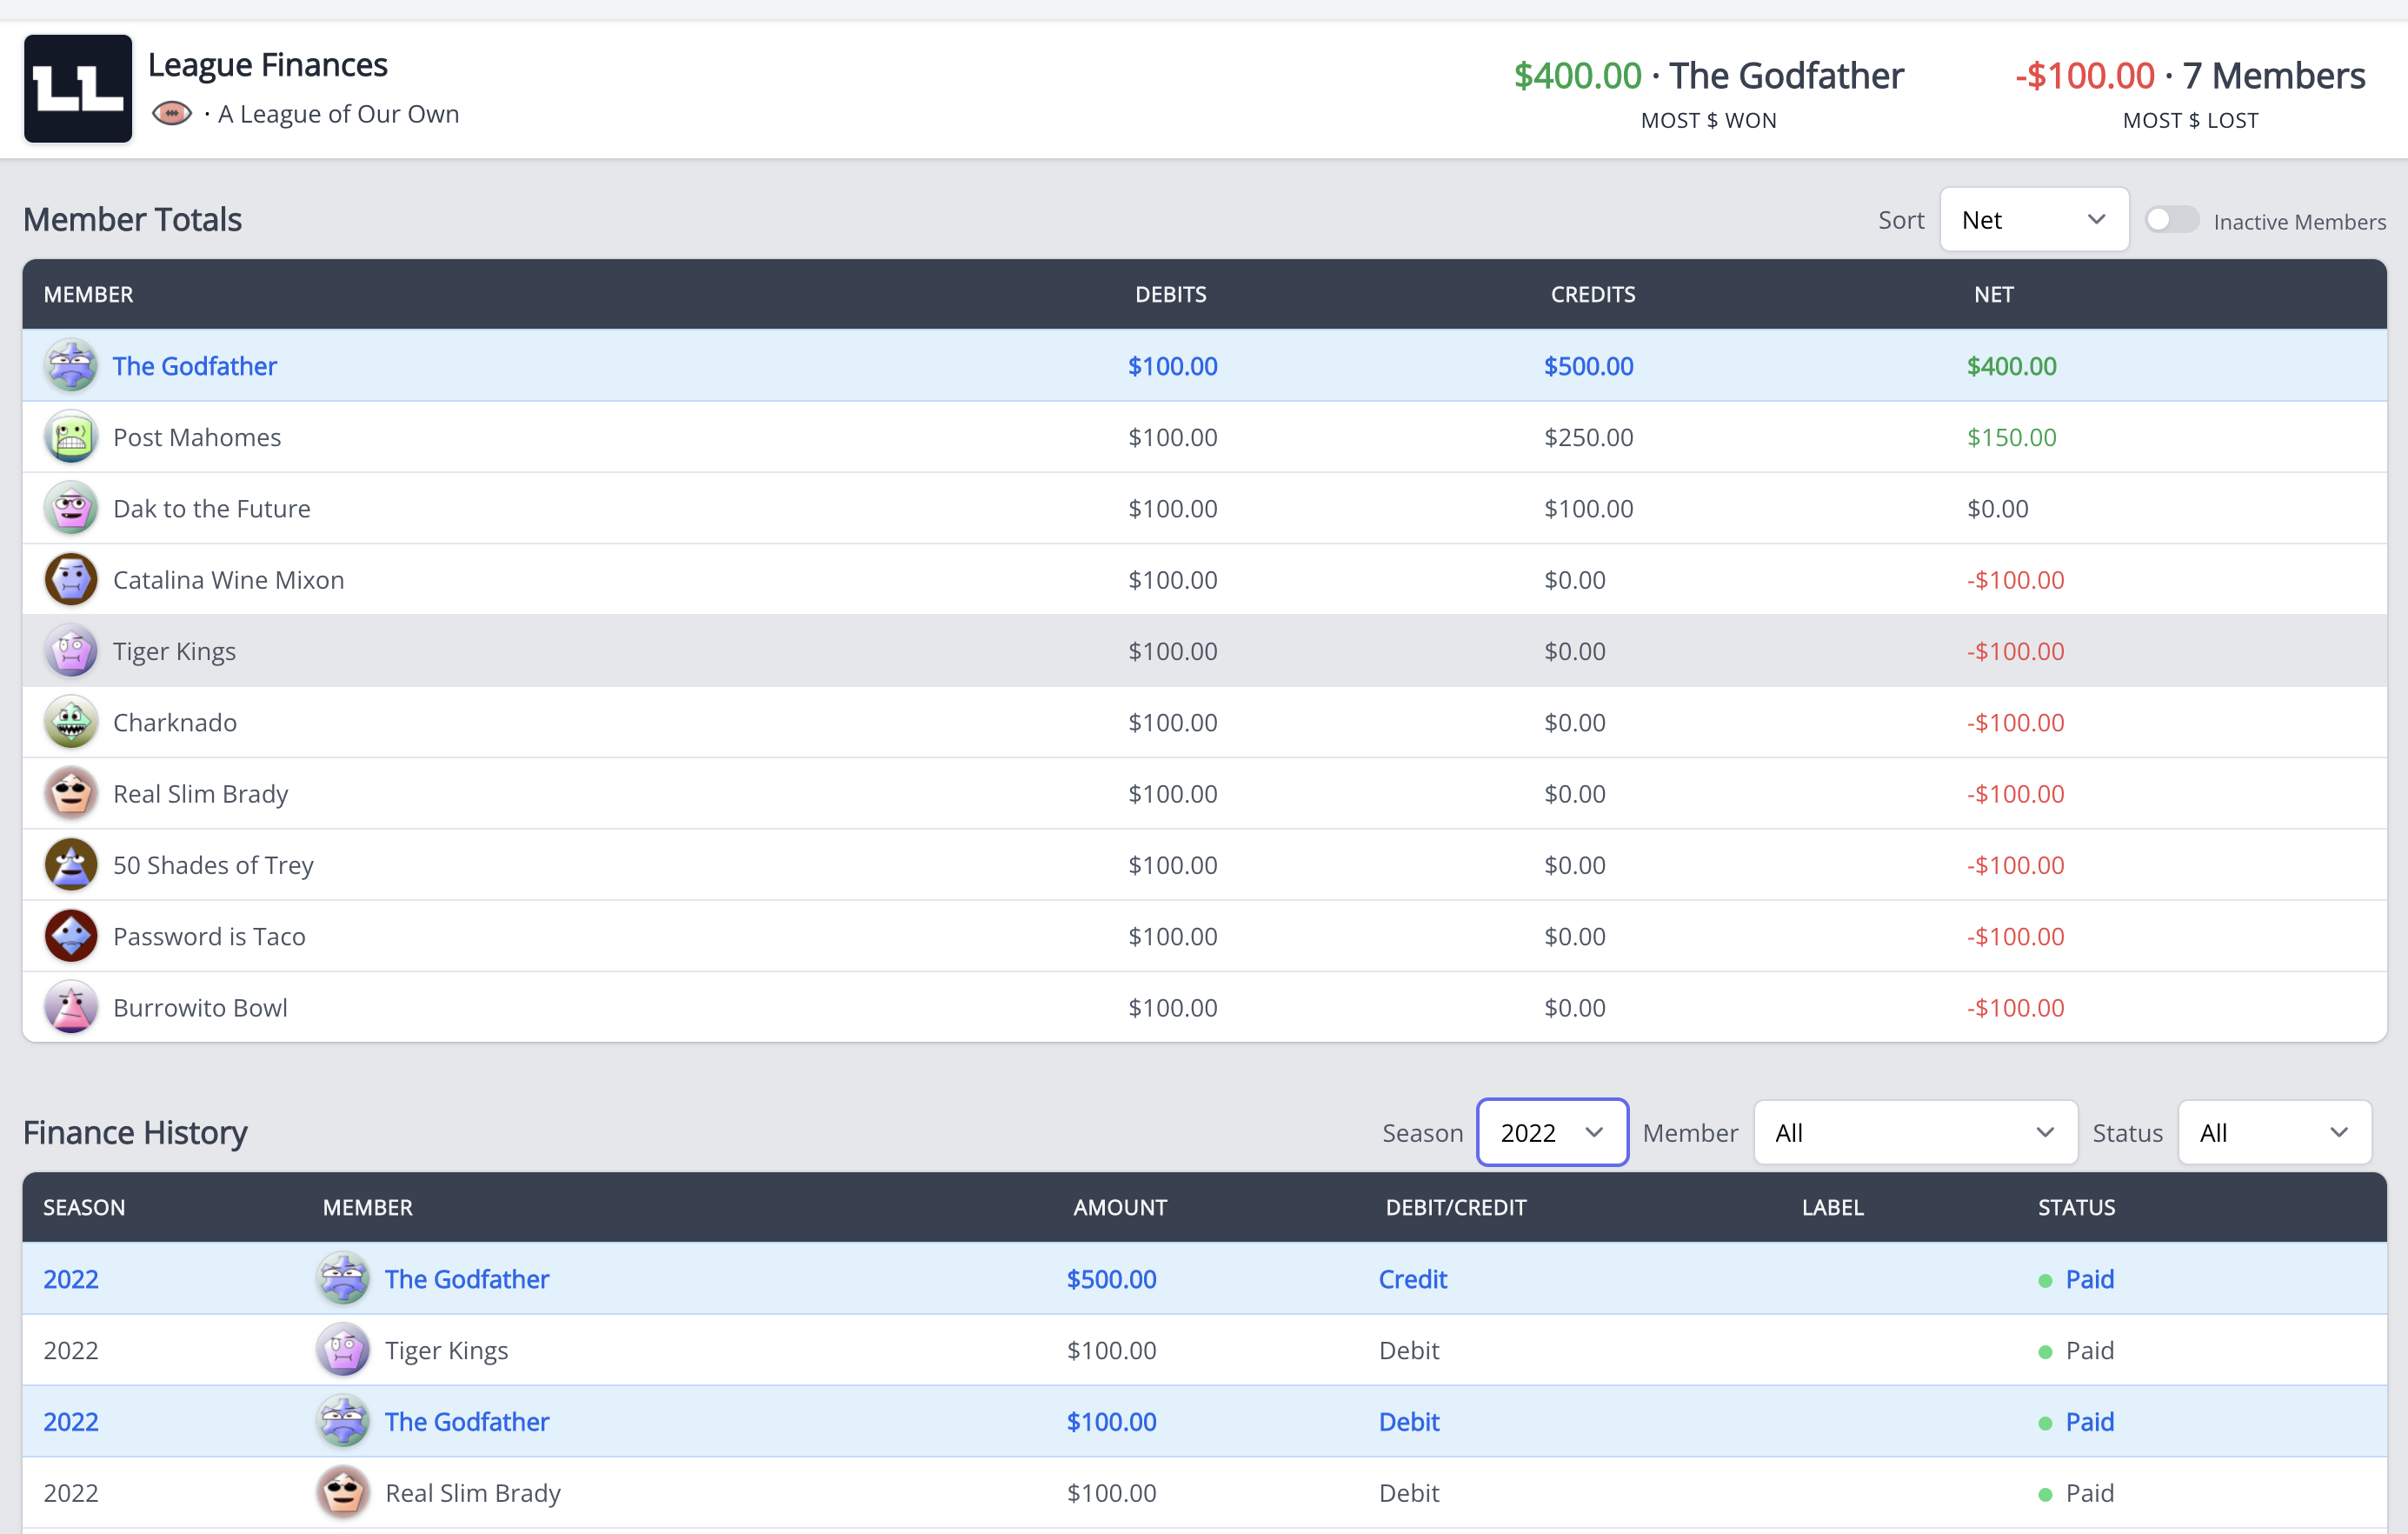Click Real Slim Brady name in Member Totals
The image size is (2408, 1534).
pyautogui.click(x=201, y=793)
